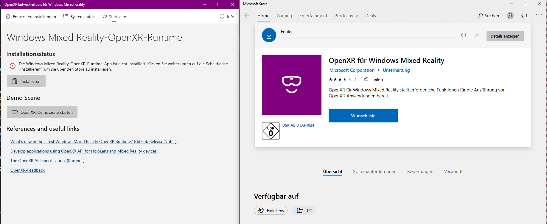547x224 pixels.
Task: Open the Entertainment tab in Store
Action: [x=313, y=16]
